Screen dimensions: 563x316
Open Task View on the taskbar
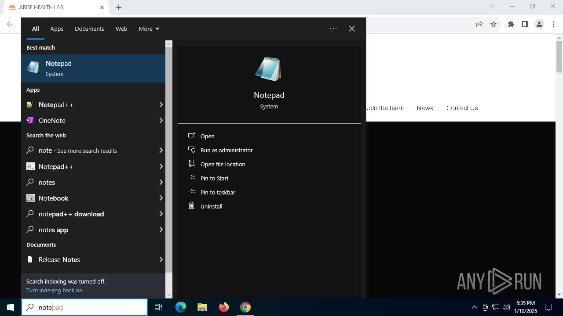coord(158,307)
